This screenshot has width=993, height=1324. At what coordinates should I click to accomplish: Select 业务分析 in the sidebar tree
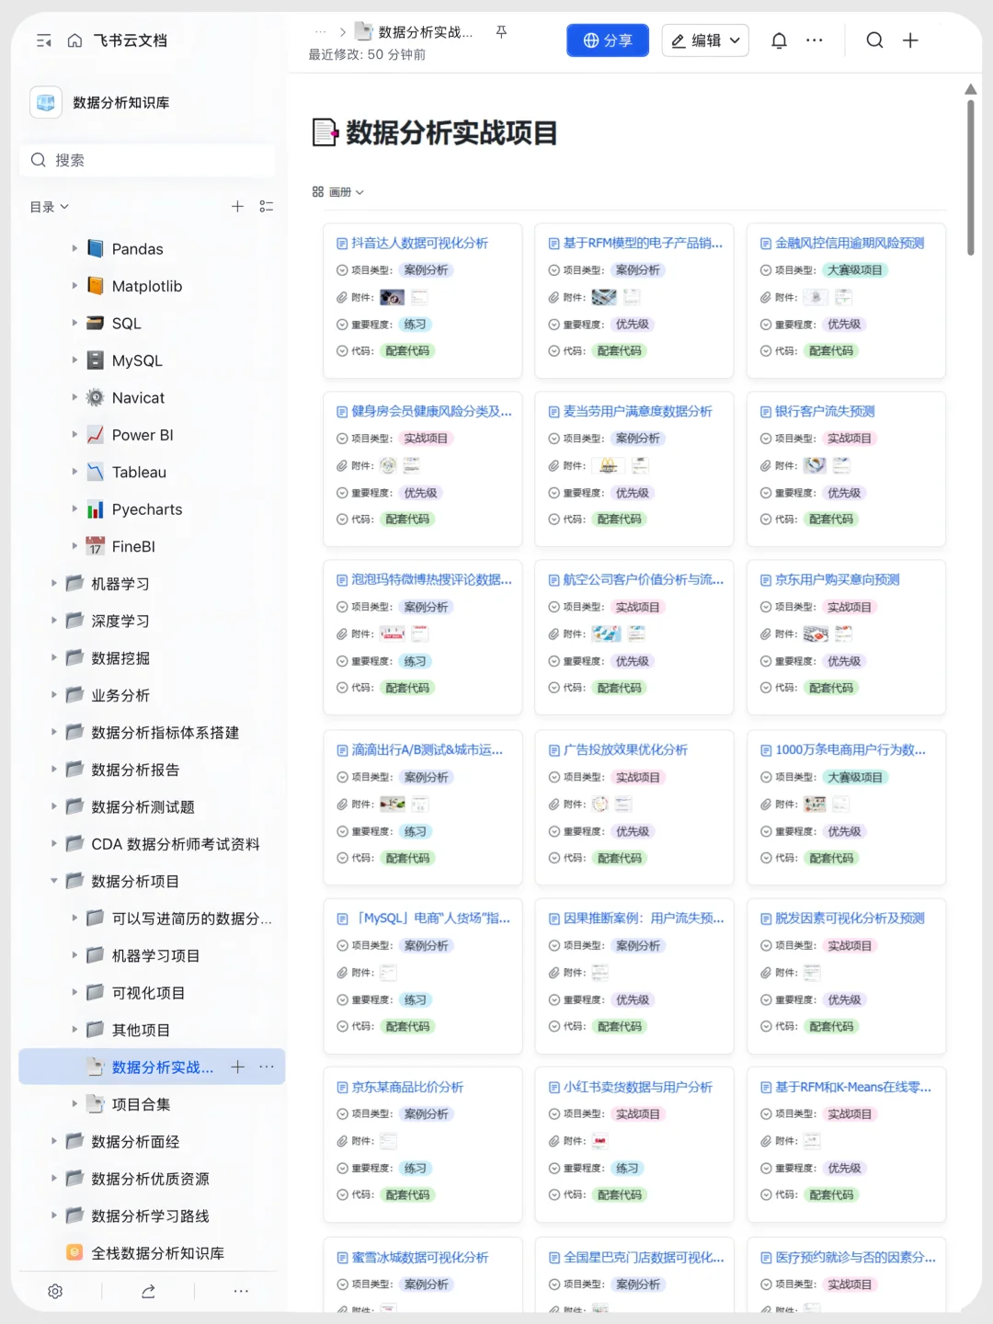(120, 695)
